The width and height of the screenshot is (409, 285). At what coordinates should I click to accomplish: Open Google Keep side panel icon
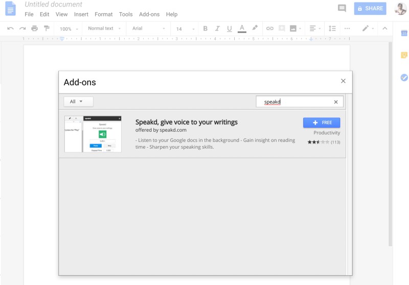[x=404, y=55]
